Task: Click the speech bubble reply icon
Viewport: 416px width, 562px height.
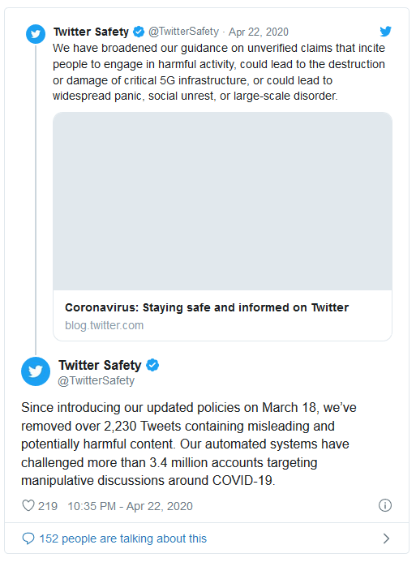Action: coord(28,538)
